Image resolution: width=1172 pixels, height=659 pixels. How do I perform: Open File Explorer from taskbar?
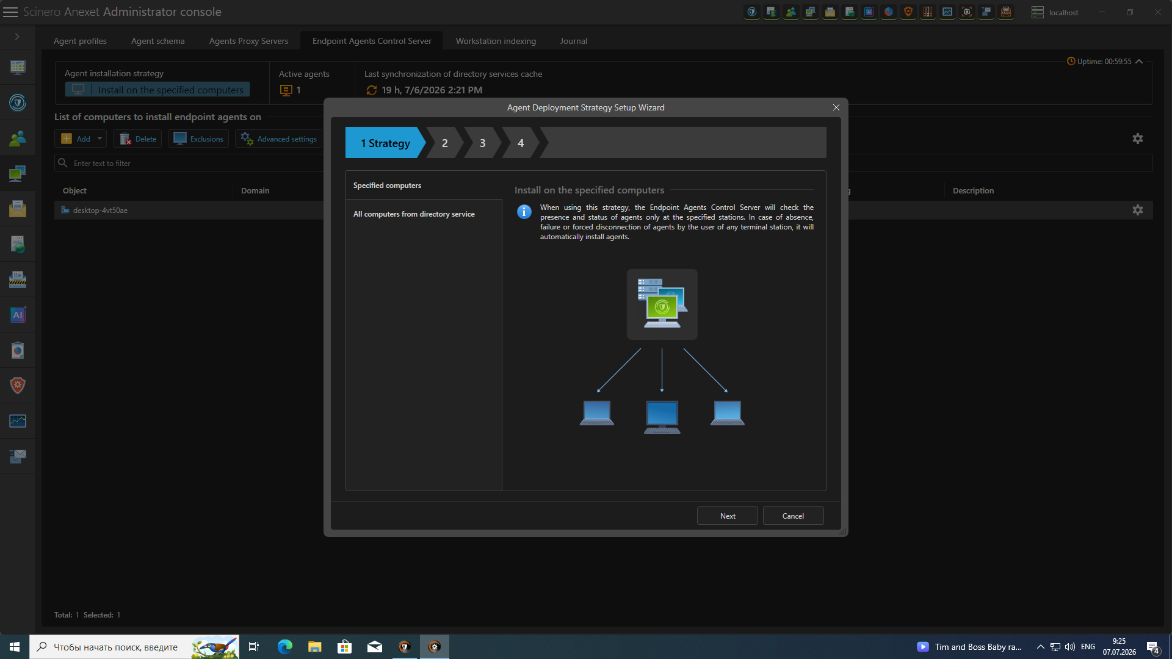coord(315,647)
